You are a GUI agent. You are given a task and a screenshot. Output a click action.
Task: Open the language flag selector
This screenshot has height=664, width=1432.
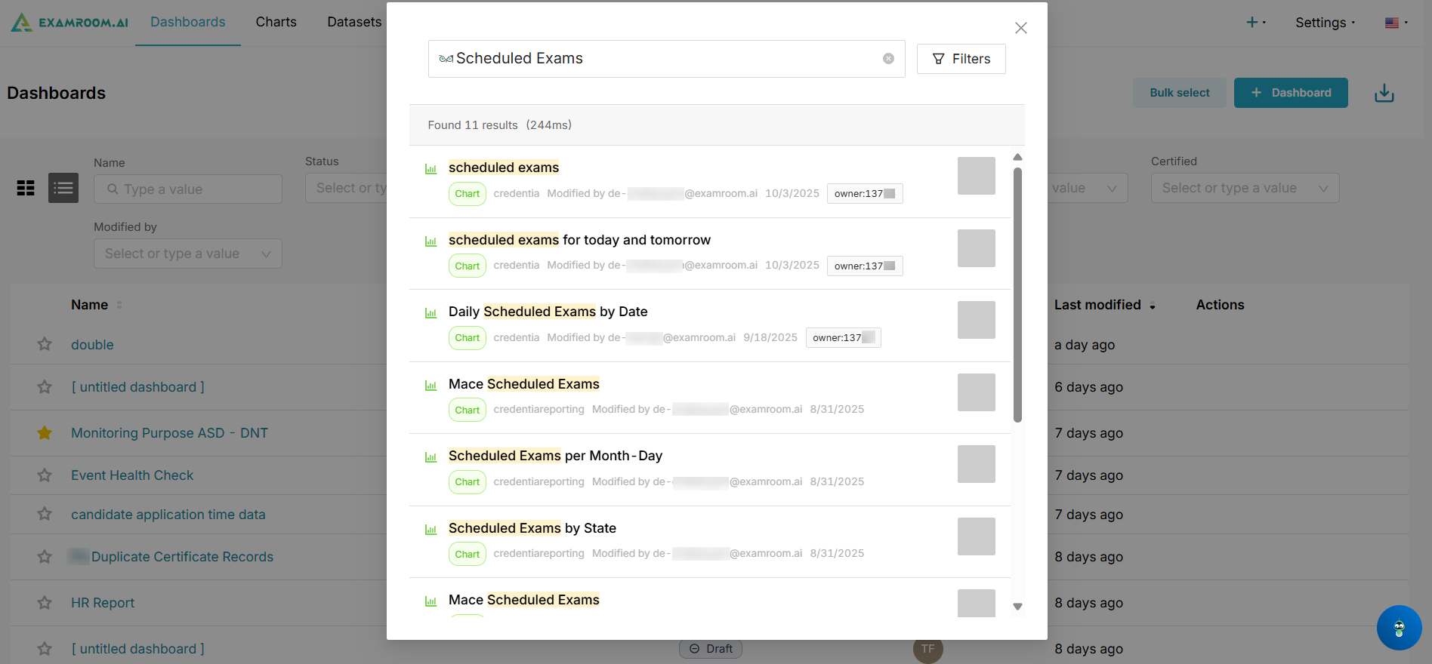(x=1396, y=23)
